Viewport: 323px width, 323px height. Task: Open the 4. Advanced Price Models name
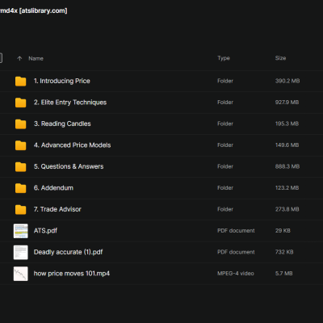tap(72, 145)
